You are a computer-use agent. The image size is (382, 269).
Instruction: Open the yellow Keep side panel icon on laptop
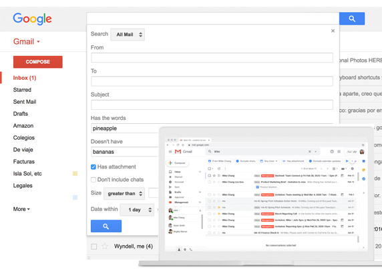[x=364, y=170]
